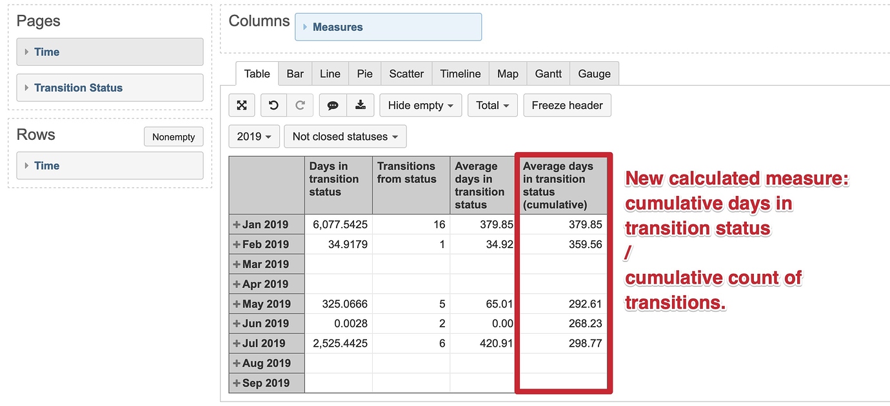Image resolution: width=890 pixels, height=406 pixels.
Task: Switch to the Gantt chart tab
Action: pos(548,73)
